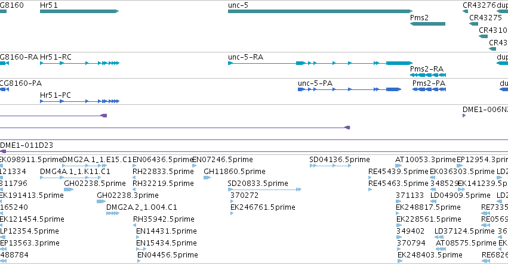This screenshot has width=508, height=264.
Task: Click the GH11860.5prime EST block
Action: point(207,178)
